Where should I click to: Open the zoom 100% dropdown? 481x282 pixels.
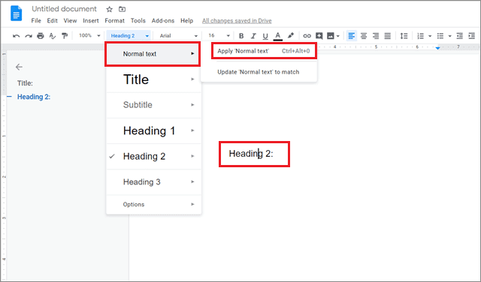[89, 35]
